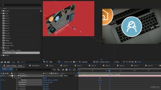Viewport: 161px width, 90px height.
Task: Create a new folder in the Project panel
Action: click(x=5, y=62)
